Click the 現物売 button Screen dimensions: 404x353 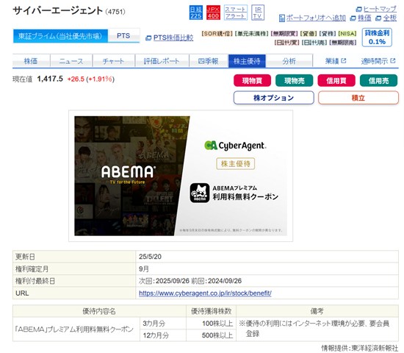click(x=295, y=80)
